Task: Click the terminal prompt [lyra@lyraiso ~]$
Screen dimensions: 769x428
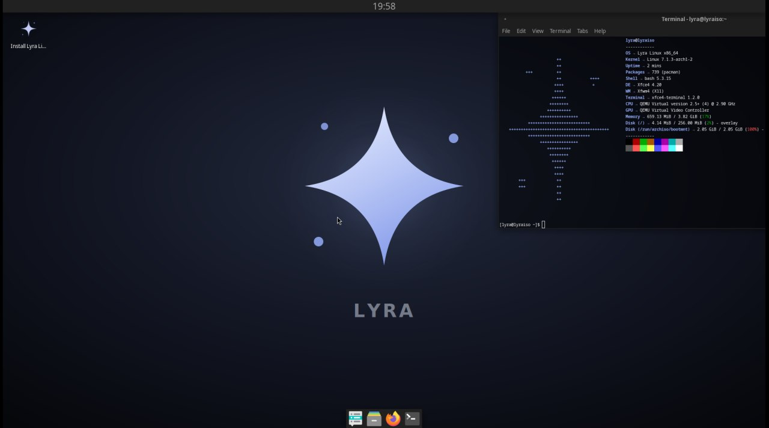Action: tap(520, 225)
